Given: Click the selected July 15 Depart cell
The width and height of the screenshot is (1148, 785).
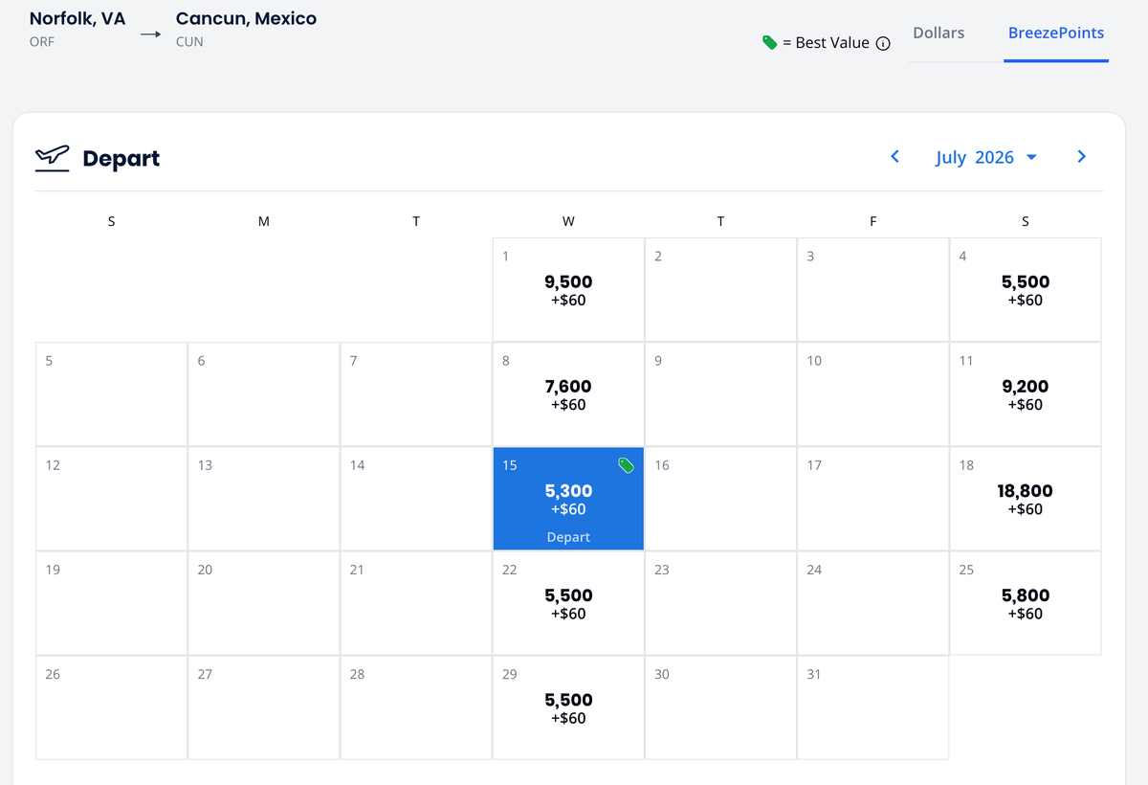Looking at the screenshot, I should [x=567, y=498].
